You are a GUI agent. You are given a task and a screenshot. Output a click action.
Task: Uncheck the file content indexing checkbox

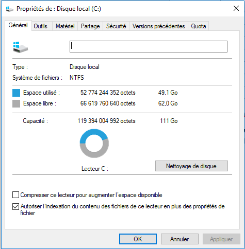click(x=15, y=206)
